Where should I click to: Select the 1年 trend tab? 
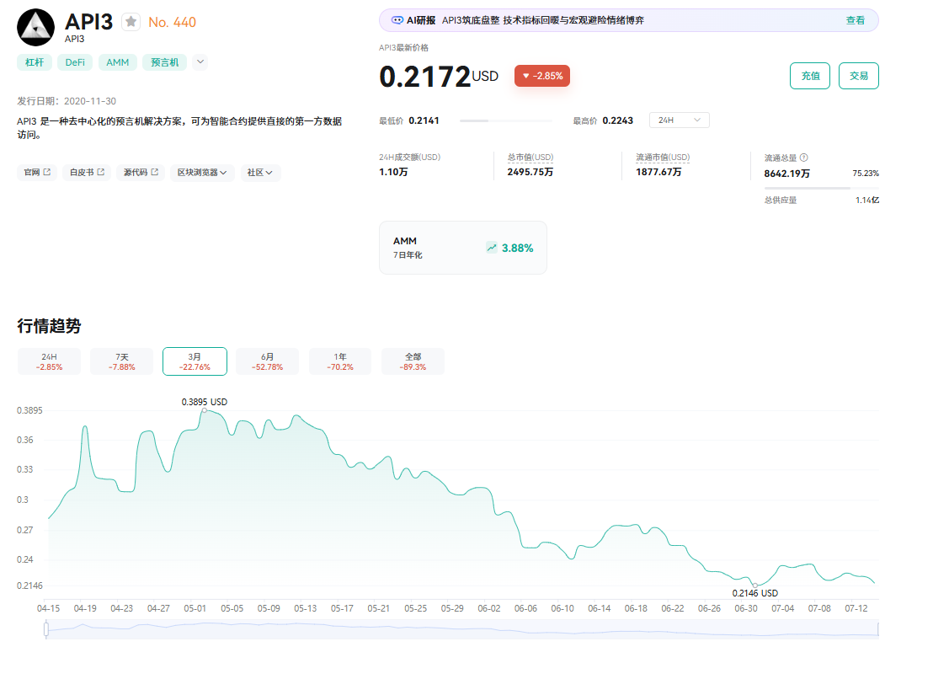(x=339, y=361)
